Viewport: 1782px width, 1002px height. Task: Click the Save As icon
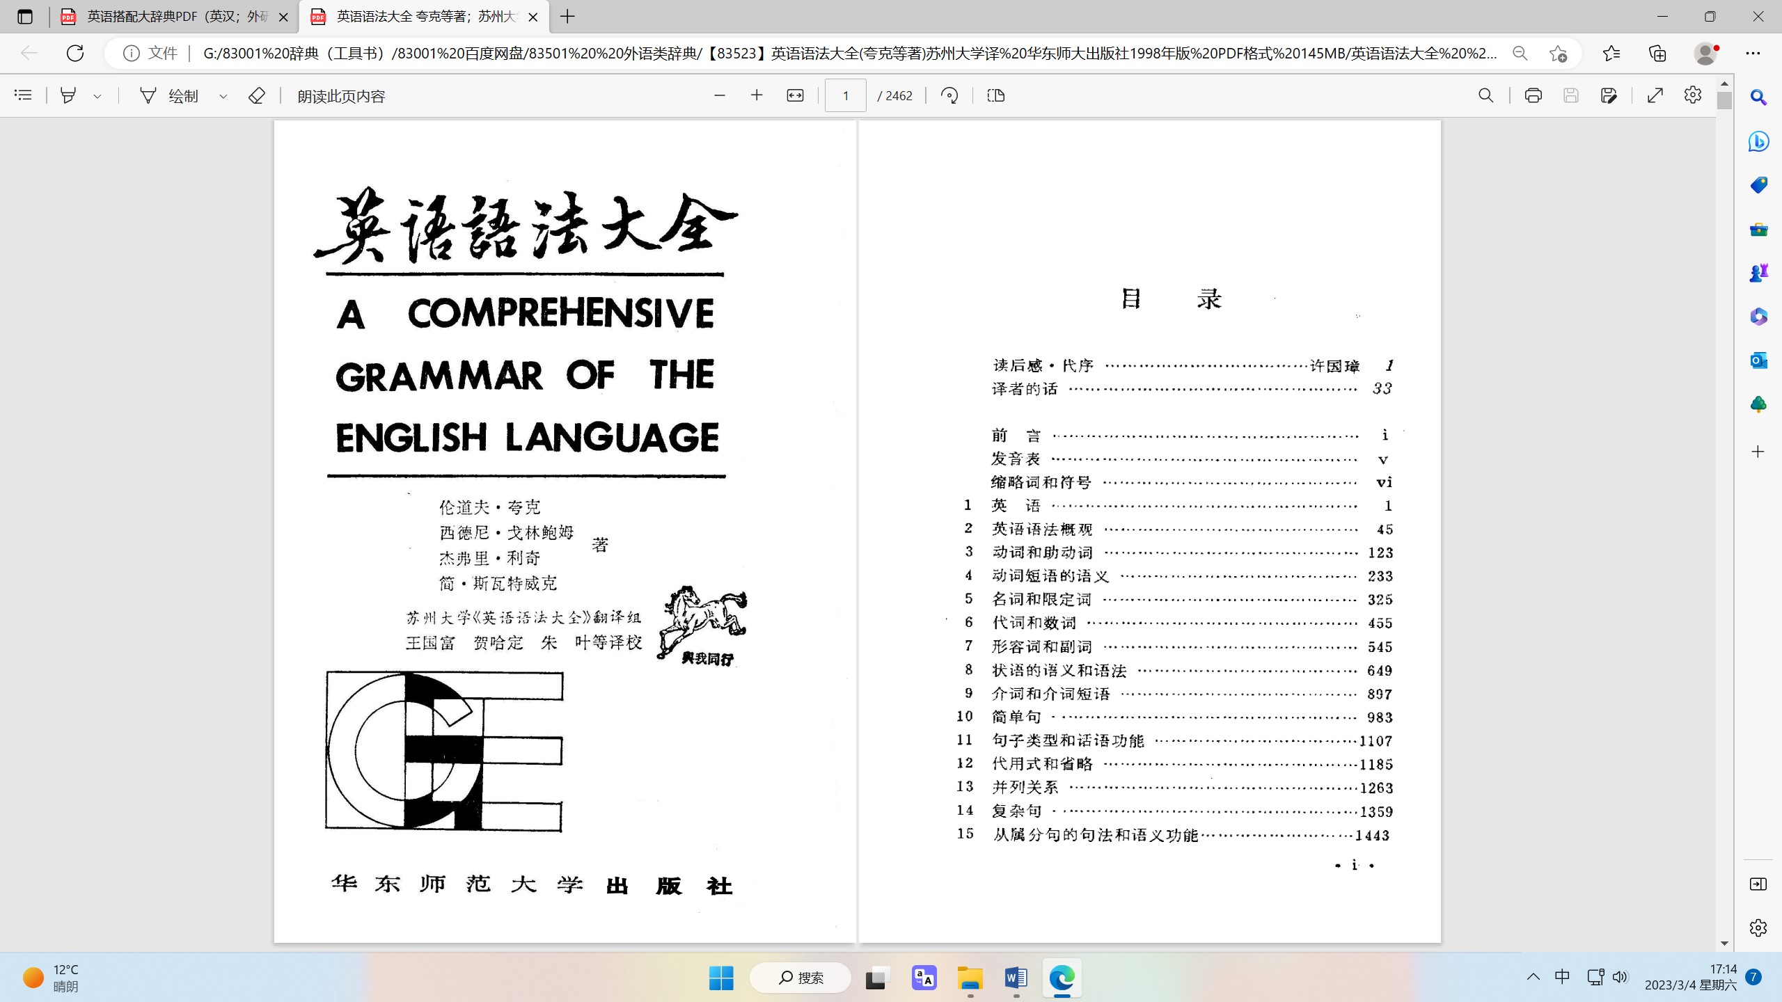pyautogui.click(x=1608, y=95)
